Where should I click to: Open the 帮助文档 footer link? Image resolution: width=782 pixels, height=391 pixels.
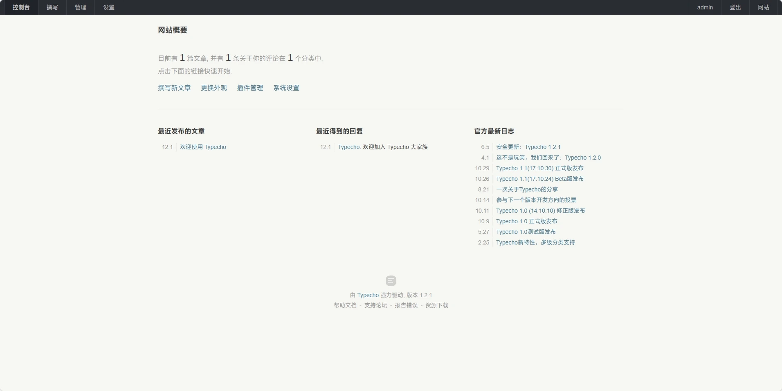pos(345,305)
